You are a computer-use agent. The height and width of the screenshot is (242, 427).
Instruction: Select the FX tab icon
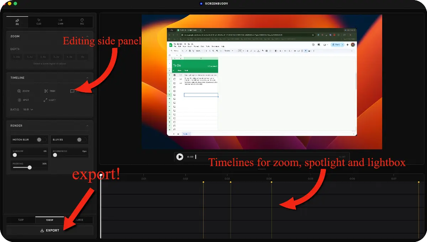pos(17,21)
